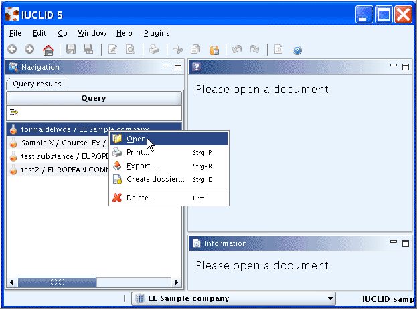Viewport: 417px width, 309px height.
Task: Click the Print toolbar icon
Action: (154, 50)
